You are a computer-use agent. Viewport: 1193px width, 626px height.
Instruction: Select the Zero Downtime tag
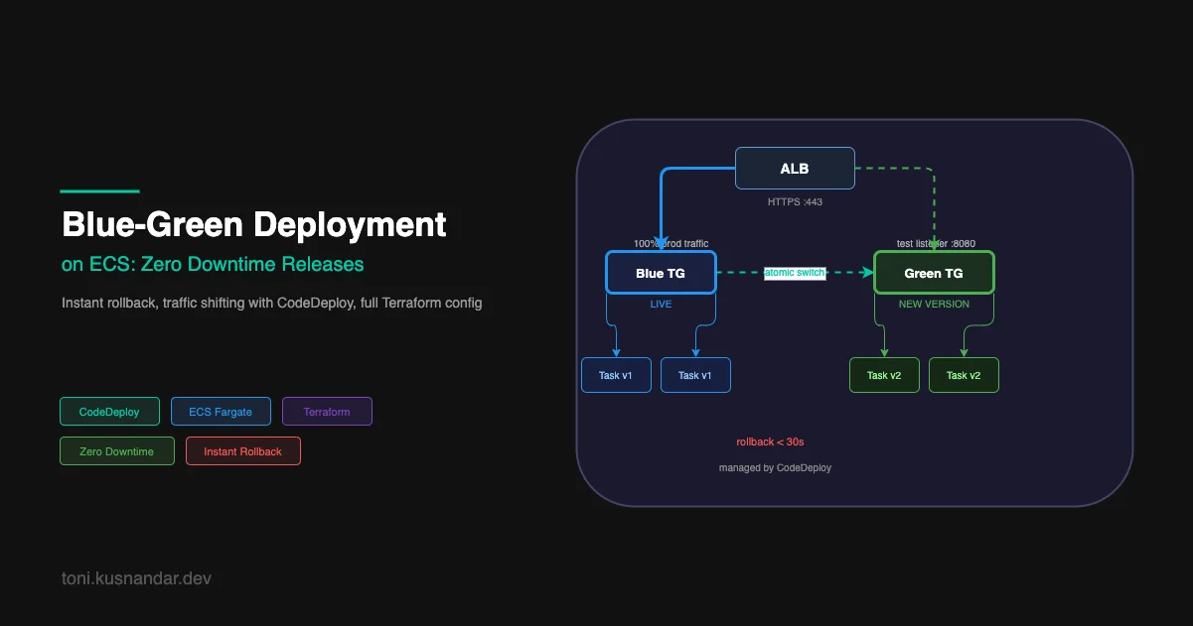116,451
